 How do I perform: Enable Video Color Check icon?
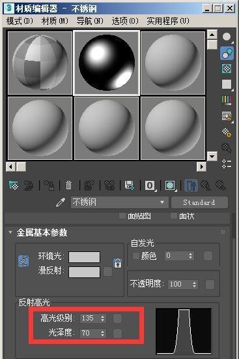(x=227, y=100)
